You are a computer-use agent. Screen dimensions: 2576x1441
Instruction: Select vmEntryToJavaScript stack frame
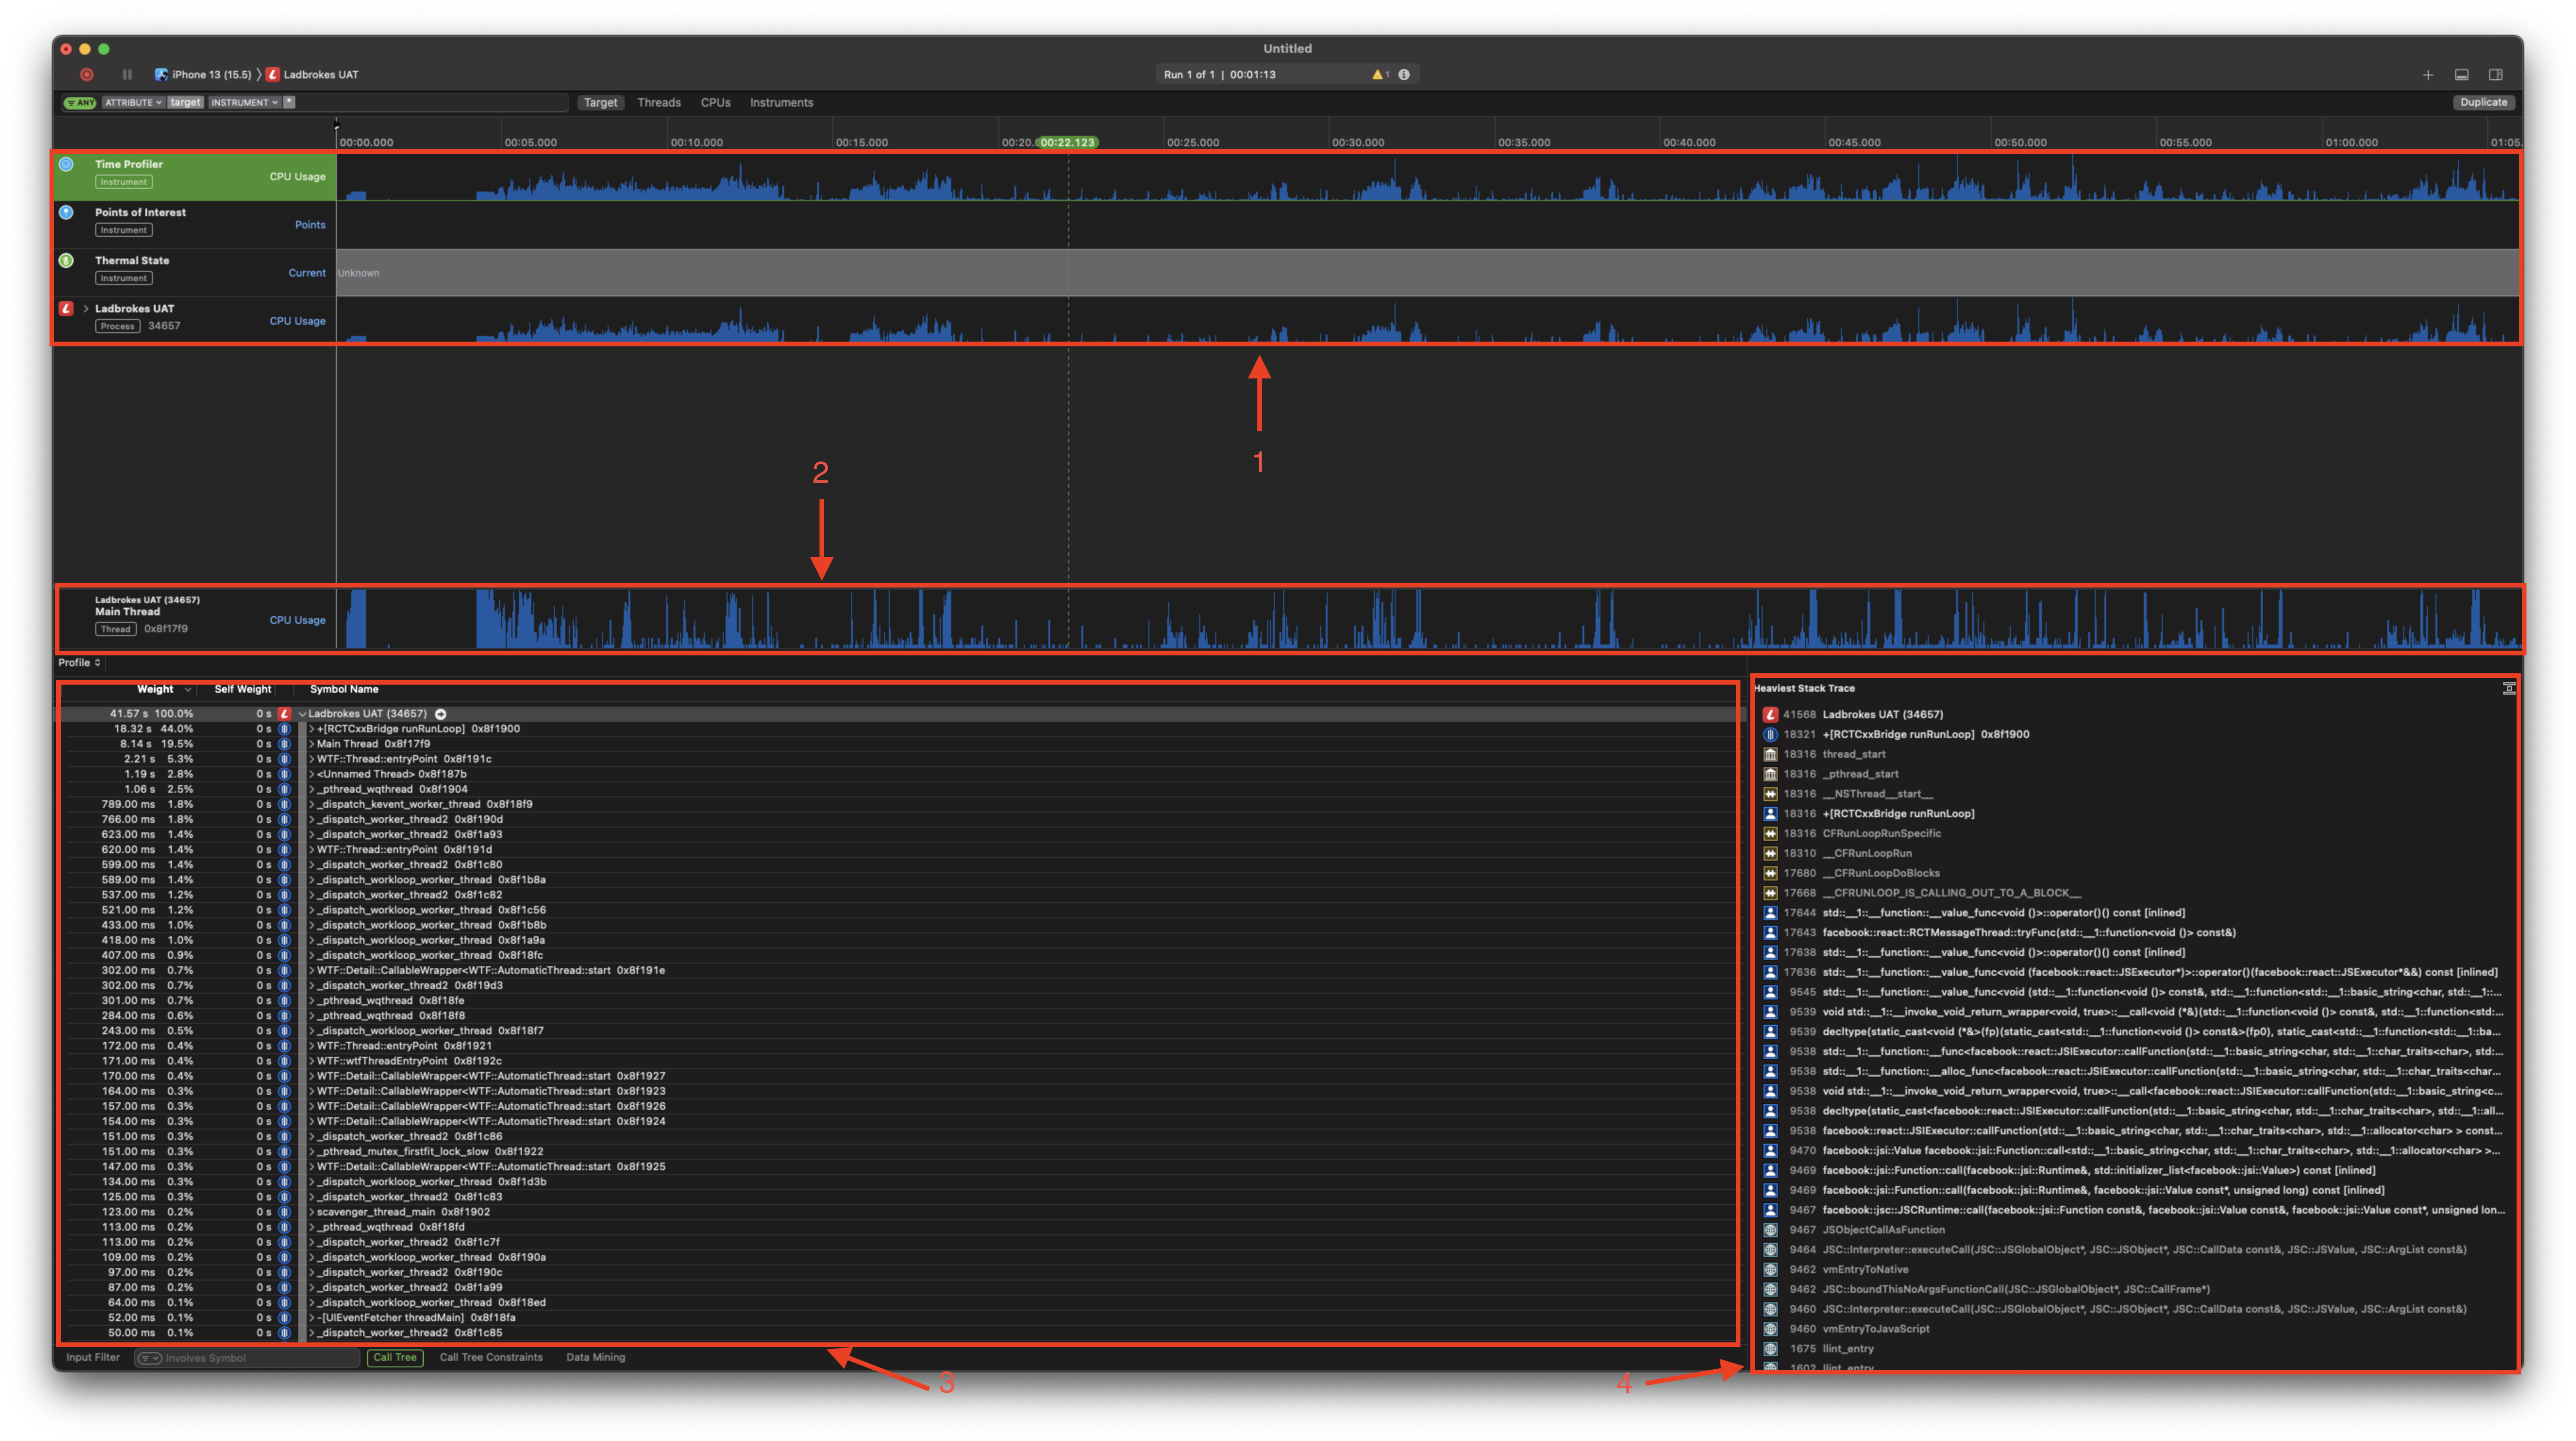[1876, 1329]
